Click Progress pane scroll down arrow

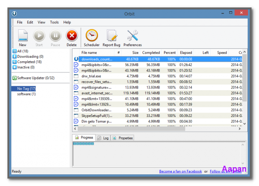pyautogui.click(x=243, y=164)
